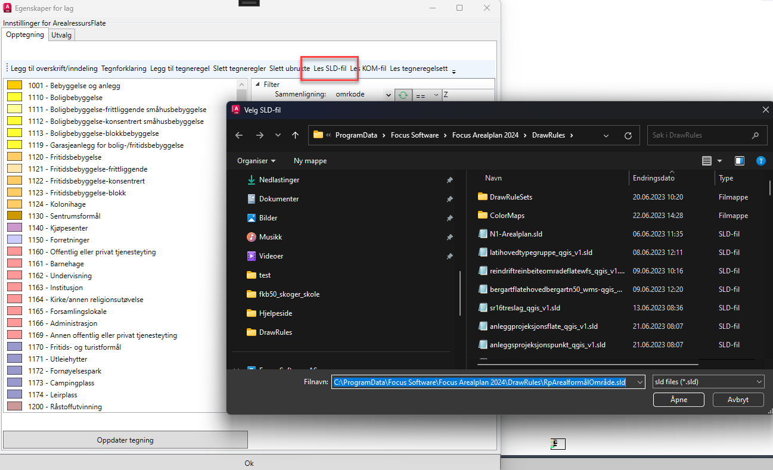Toggle the preview pane
This screenshot has height=470, width=773.
(x=740, y=161)
